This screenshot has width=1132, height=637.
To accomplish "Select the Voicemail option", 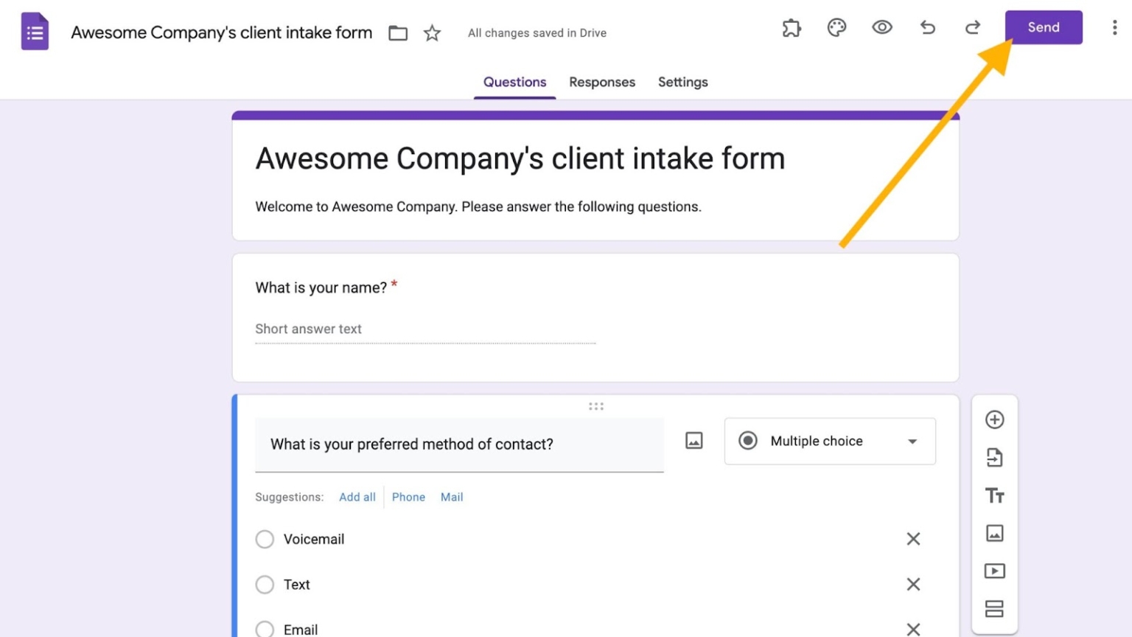I will [x=265, y=539].
